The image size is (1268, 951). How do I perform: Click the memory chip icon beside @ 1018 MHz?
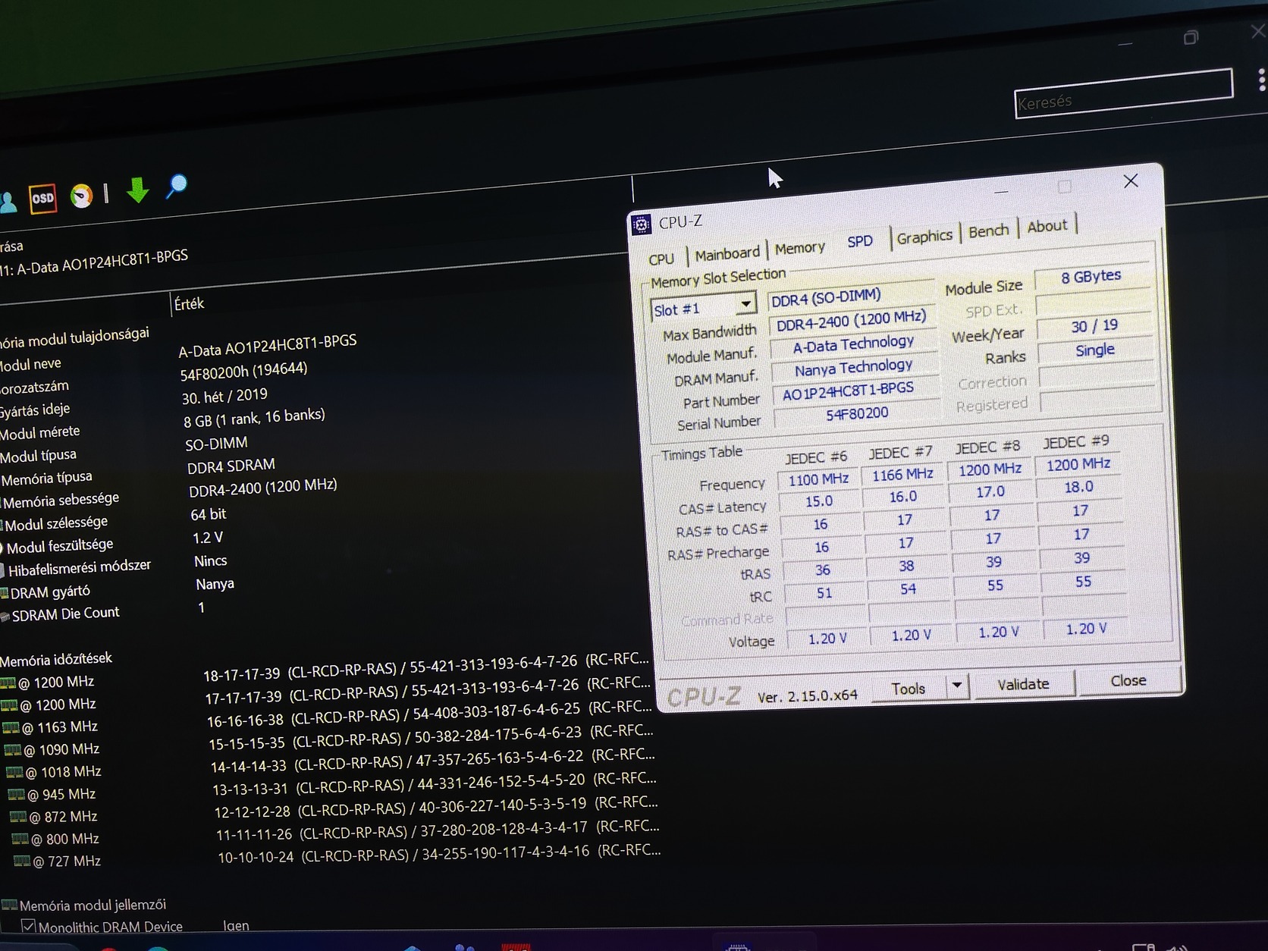click(15, 773)
